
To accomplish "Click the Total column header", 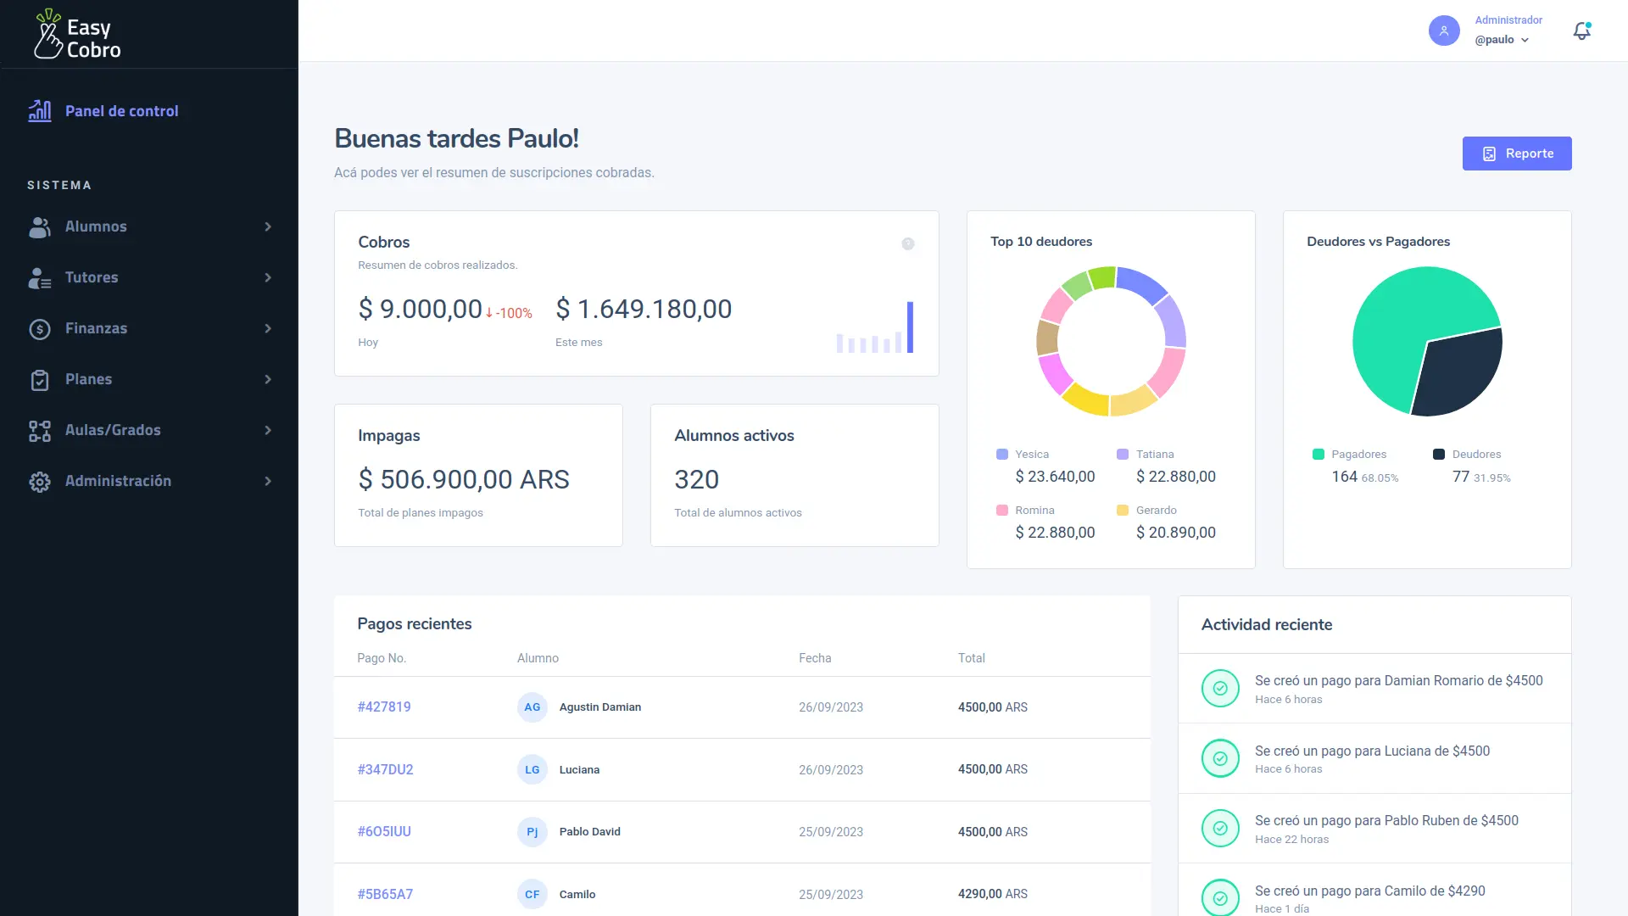I will [972, 659].
